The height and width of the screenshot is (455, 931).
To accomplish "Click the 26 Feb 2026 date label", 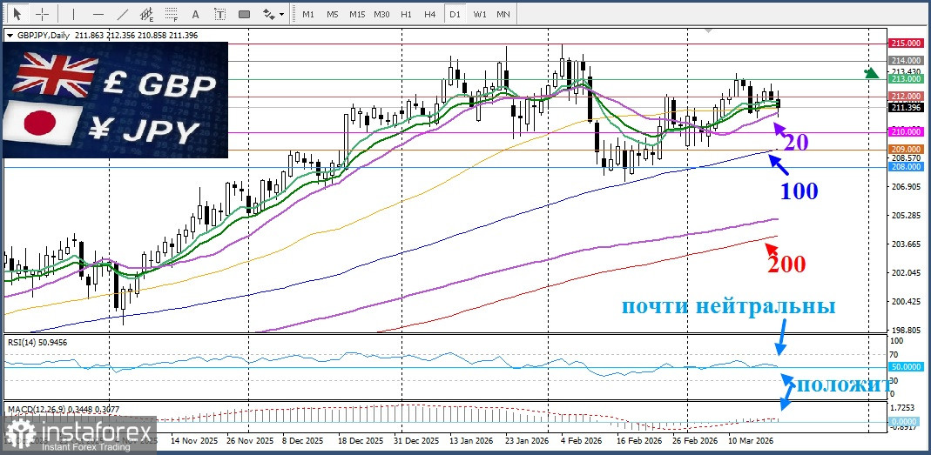I will point(693,441).
